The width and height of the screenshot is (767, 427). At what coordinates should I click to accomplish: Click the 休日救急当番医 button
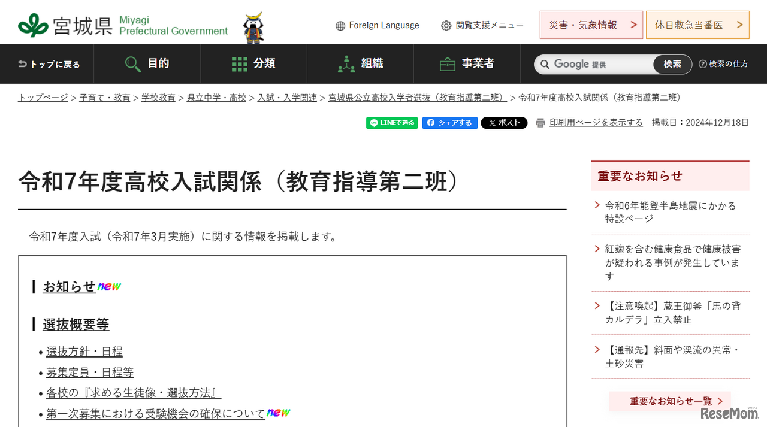(697, 25)
